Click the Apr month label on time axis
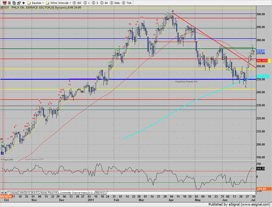The width and height of the screenshot is (272, 207). click(171, 200)
